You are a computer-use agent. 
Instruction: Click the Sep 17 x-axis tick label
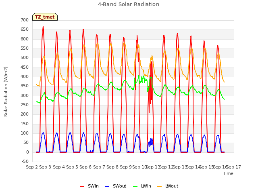pyautogui.click(x=234, y=167)
